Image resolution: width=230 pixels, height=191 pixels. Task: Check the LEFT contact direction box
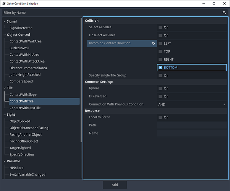160,44
